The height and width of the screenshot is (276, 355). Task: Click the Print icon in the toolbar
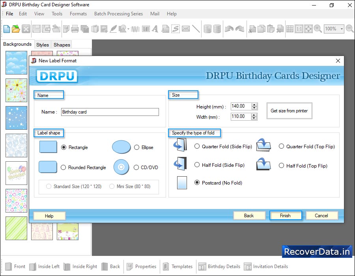75,29
